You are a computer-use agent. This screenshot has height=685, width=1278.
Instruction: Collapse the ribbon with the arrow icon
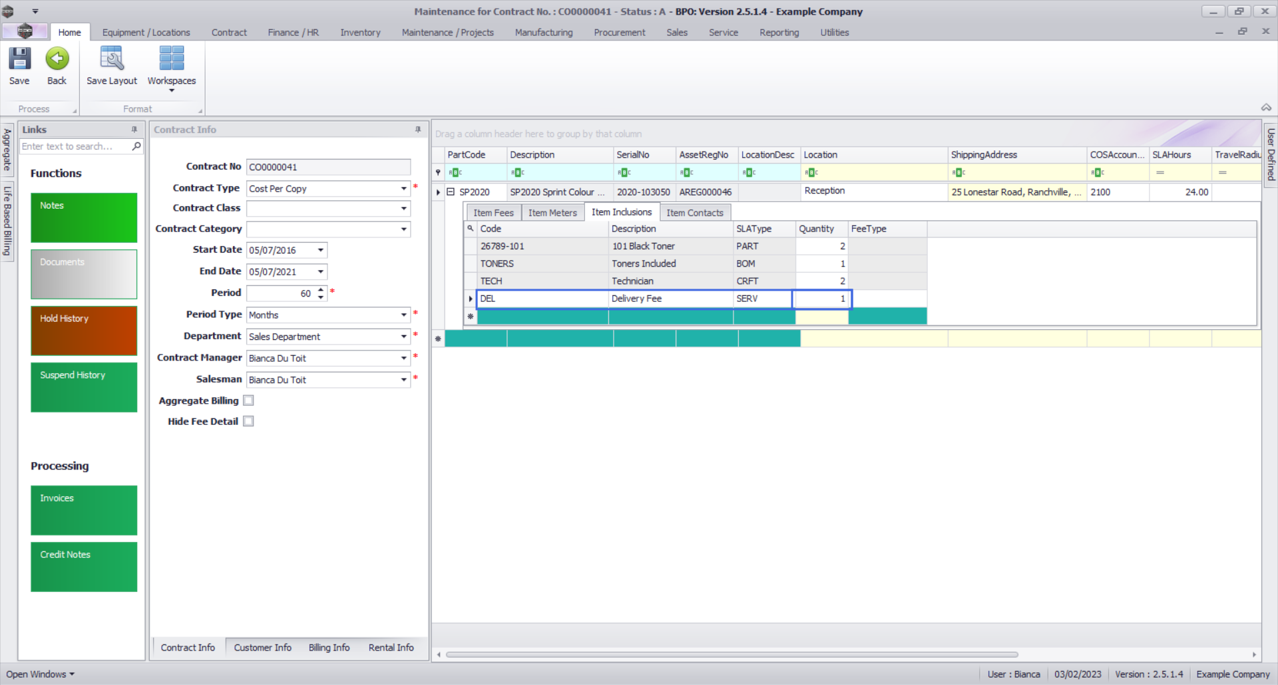coord(1266,108)
